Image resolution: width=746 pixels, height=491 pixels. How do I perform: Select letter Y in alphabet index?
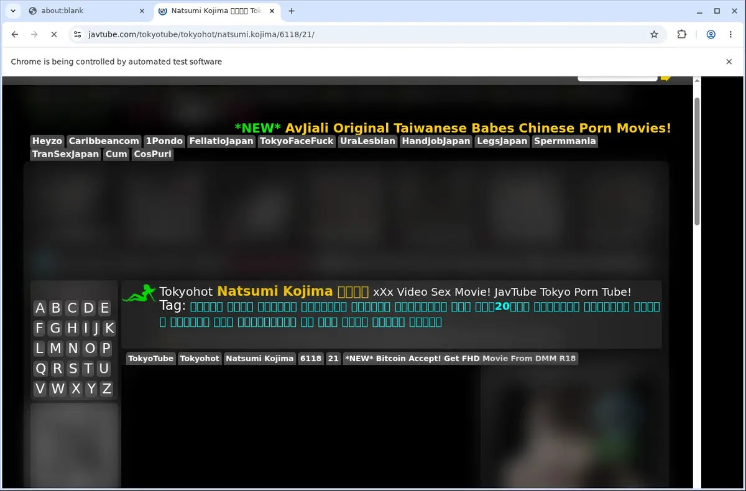[91, 388]
